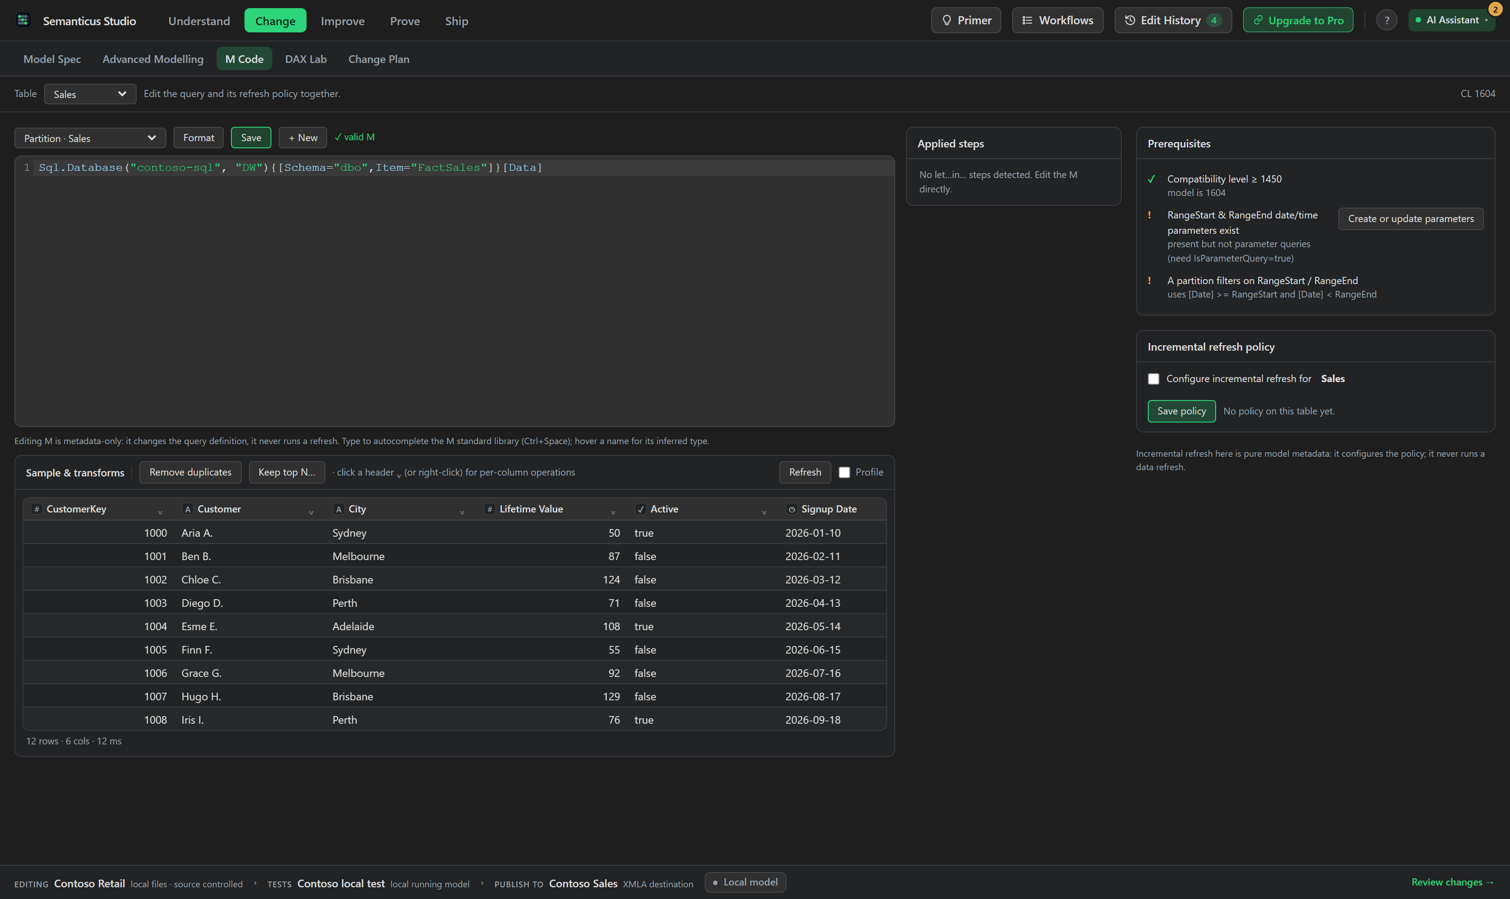
Task: Switch to the Improve tab
Action: [342, 21]
